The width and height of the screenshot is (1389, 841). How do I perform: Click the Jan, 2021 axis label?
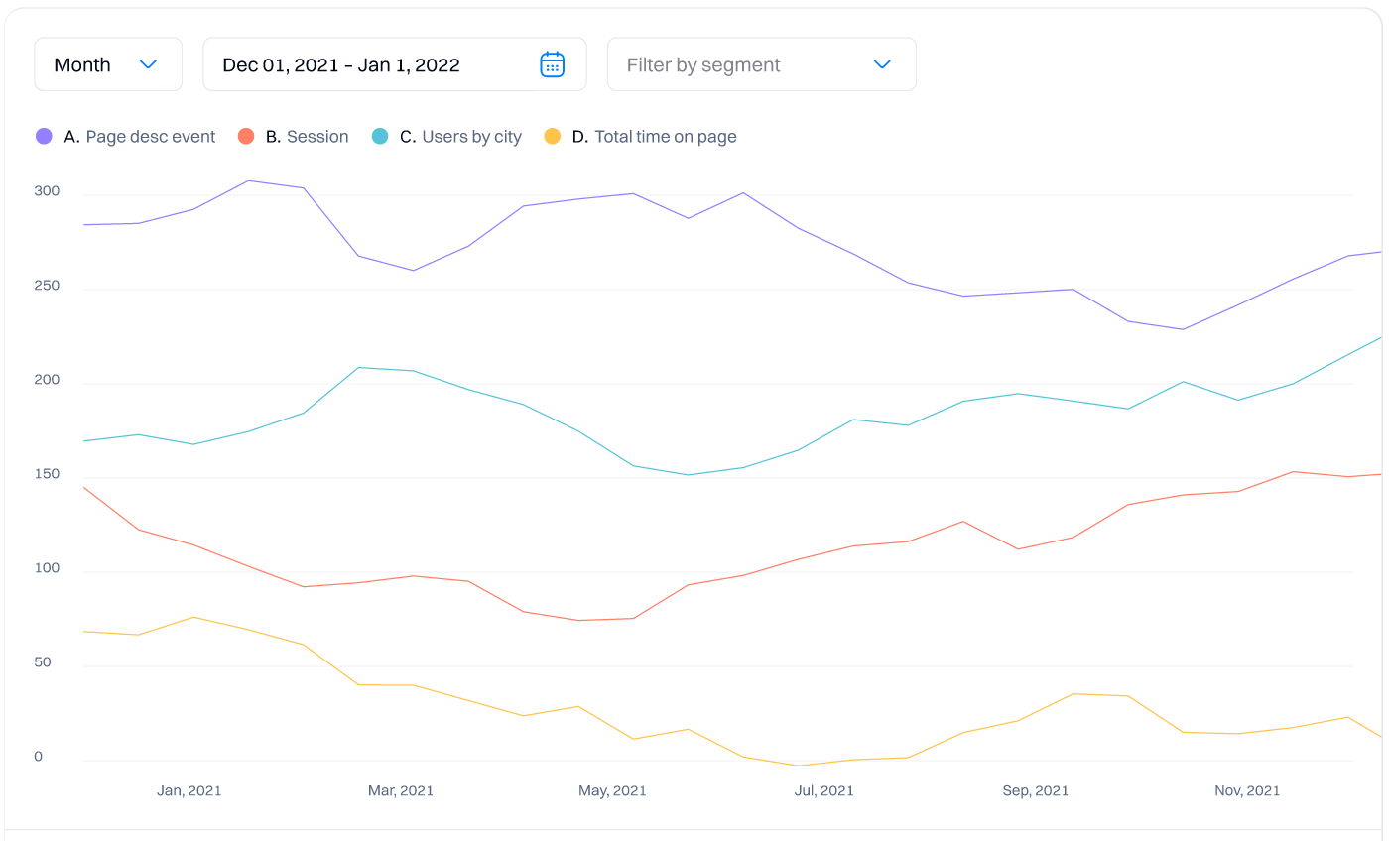click(x=189, y=790)
